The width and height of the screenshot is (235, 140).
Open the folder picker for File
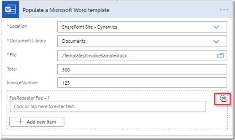click(220, 56)
